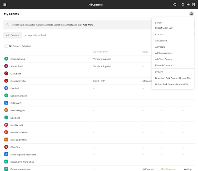This screenshot has height=171, width=198.
Task: Click 15 In Progress for Parker Internationals
Action: coord(168,169)
